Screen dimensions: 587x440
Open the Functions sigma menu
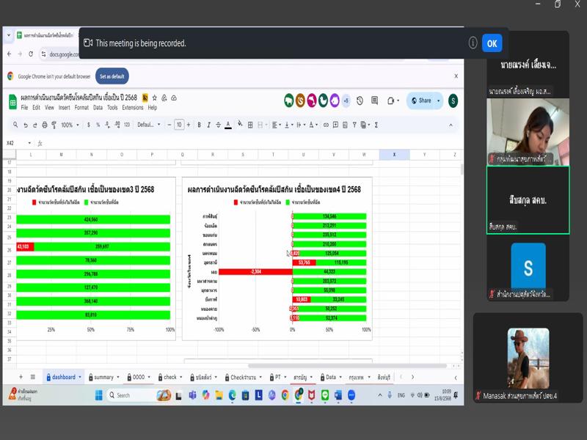[376, 125]
